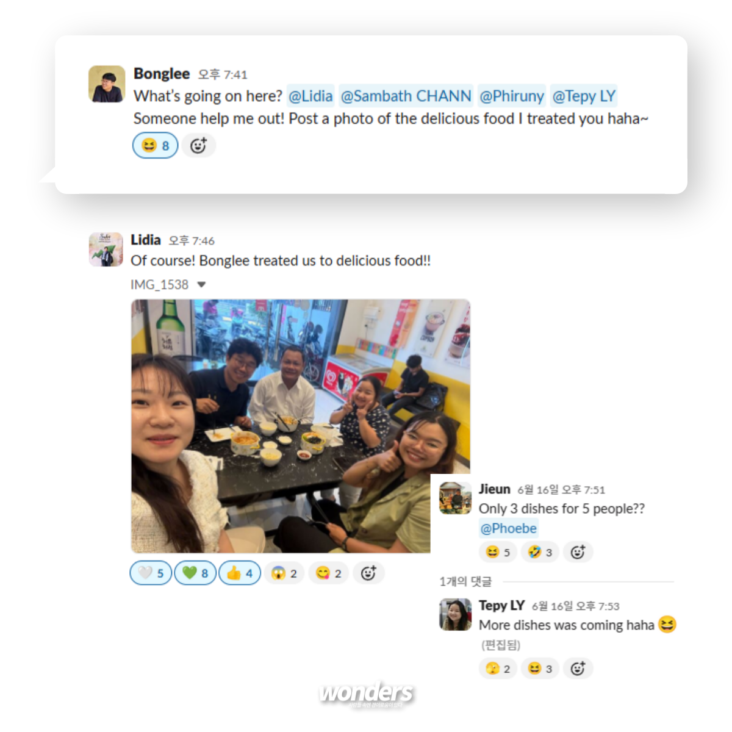
Task: Click the Jieun sender name
Action: coord(494,489)
